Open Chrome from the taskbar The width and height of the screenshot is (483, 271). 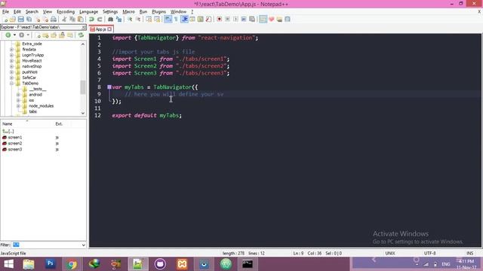[x=72, y=264]
